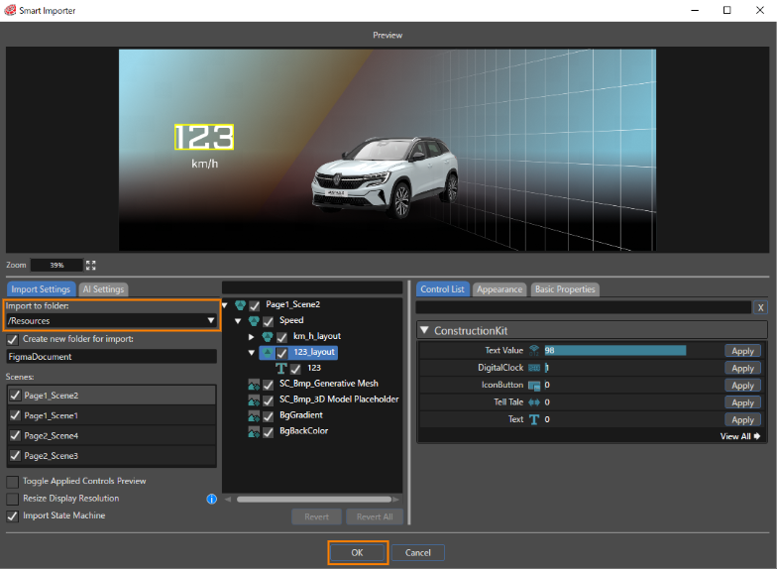Uncheck the Page1_Scene1 scene checkbox
The height and width of the screenshot is (569, 777).
[x=16, y=415]
